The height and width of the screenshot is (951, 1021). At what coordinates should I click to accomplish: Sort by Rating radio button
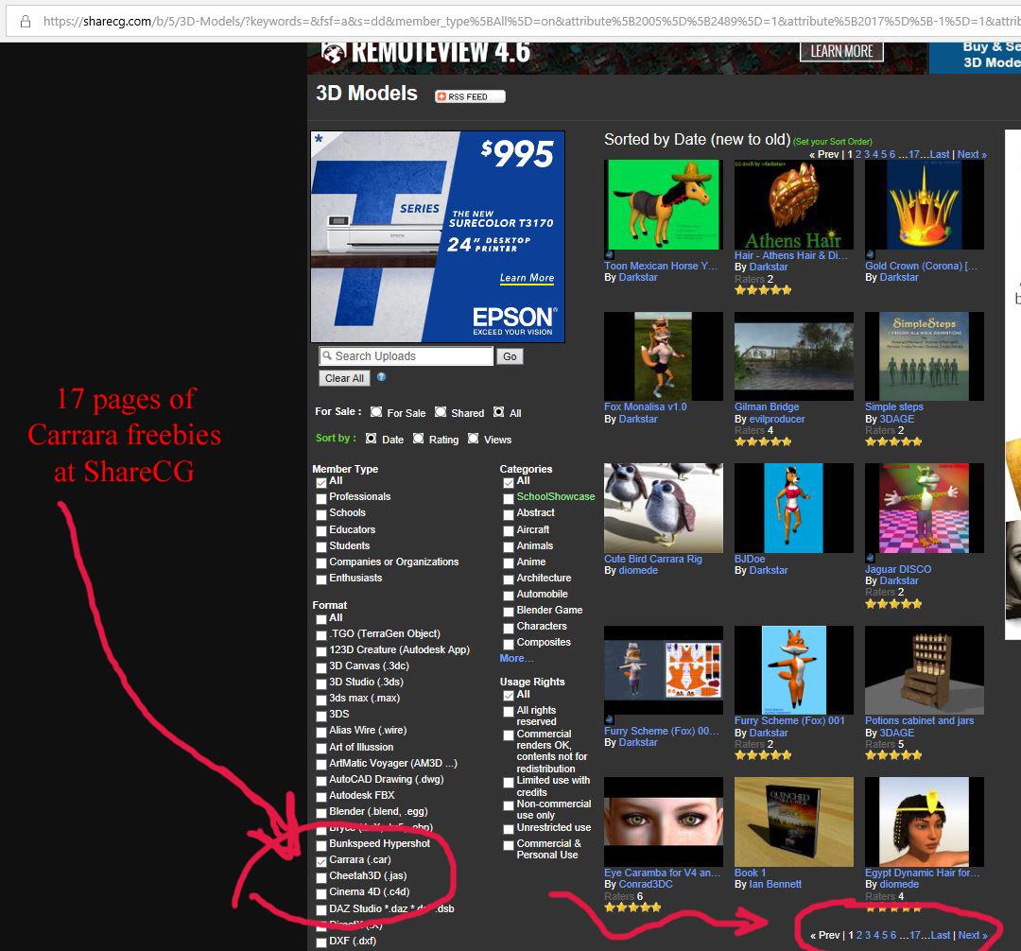point(419,439)
